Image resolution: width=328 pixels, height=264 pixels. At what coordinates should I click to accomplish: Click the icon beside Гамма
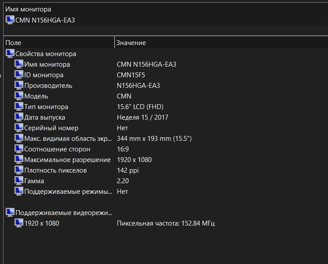point(19,181)
